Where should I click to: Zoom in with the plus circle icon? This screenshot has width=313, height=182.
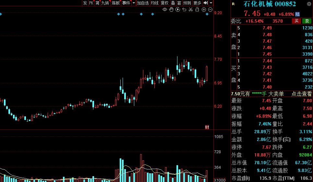coord(204,10)
